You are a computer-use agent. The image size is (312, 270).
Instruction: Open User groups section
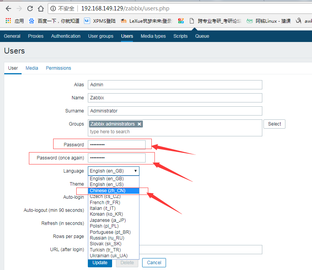101,36
